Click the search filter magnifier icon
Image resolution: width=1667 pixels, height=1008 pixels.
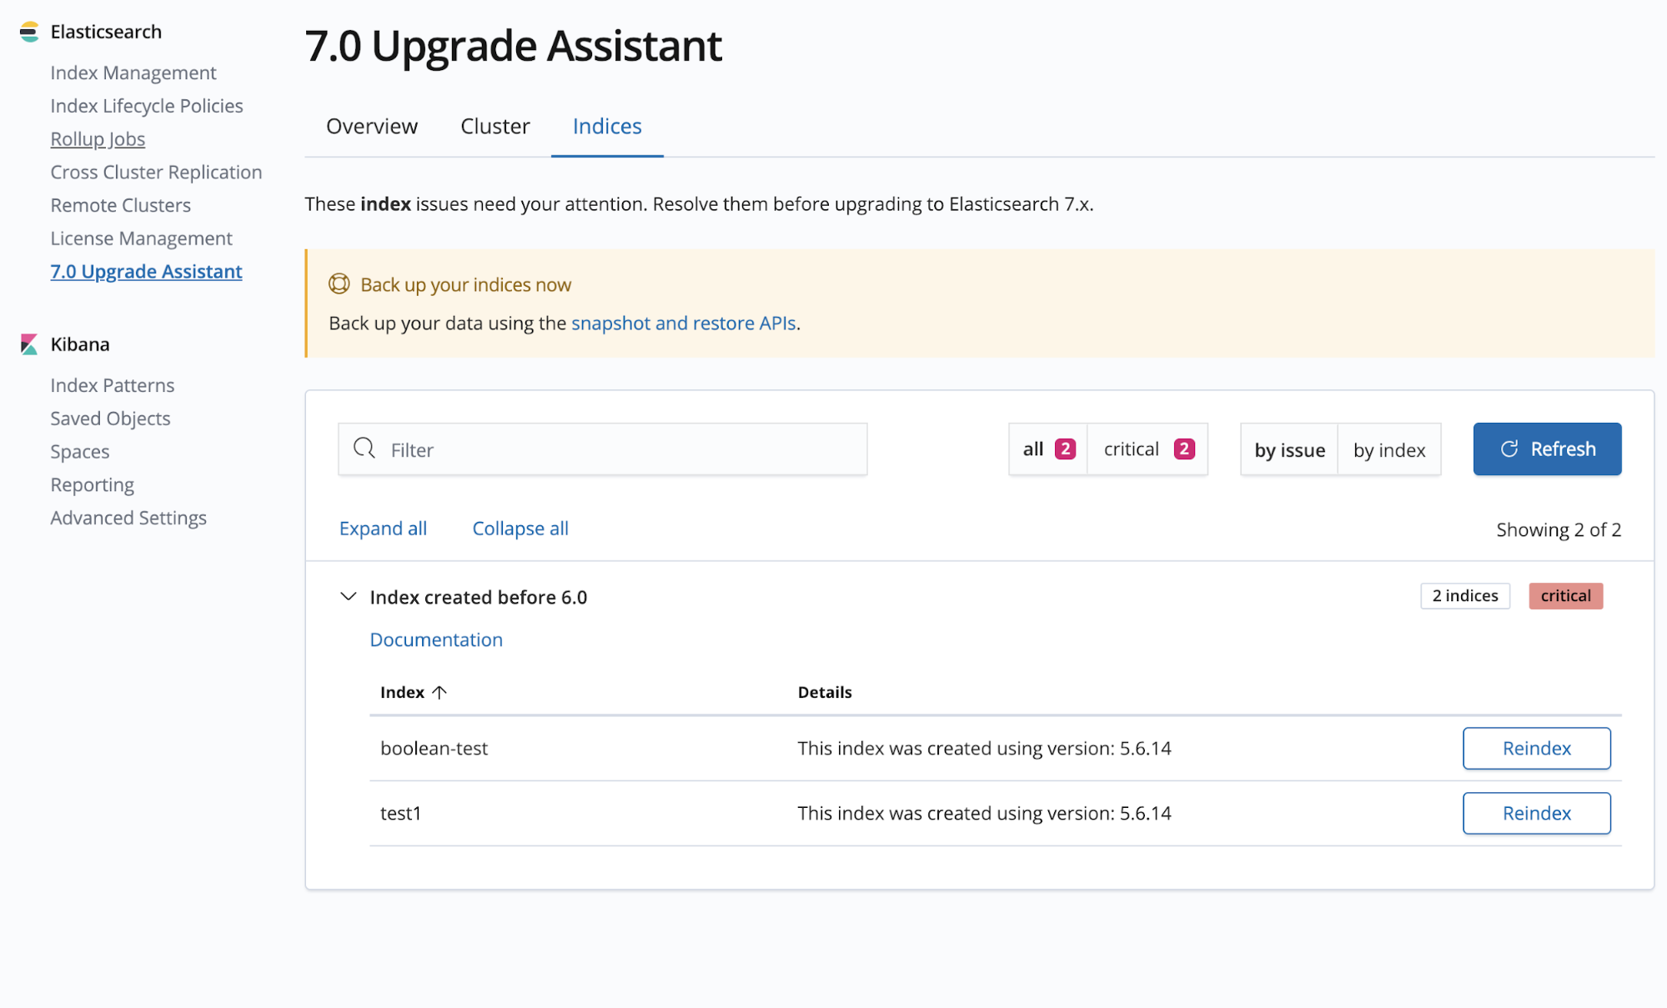pos(364,450)
